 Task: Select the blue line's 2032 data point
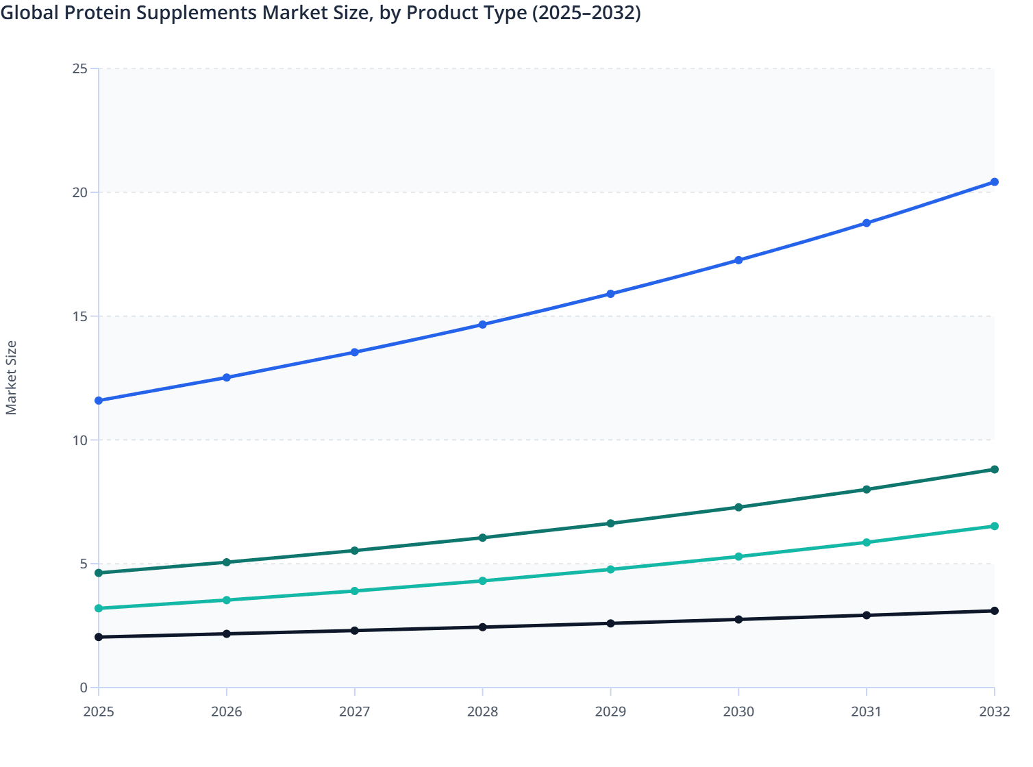(995, 181)
